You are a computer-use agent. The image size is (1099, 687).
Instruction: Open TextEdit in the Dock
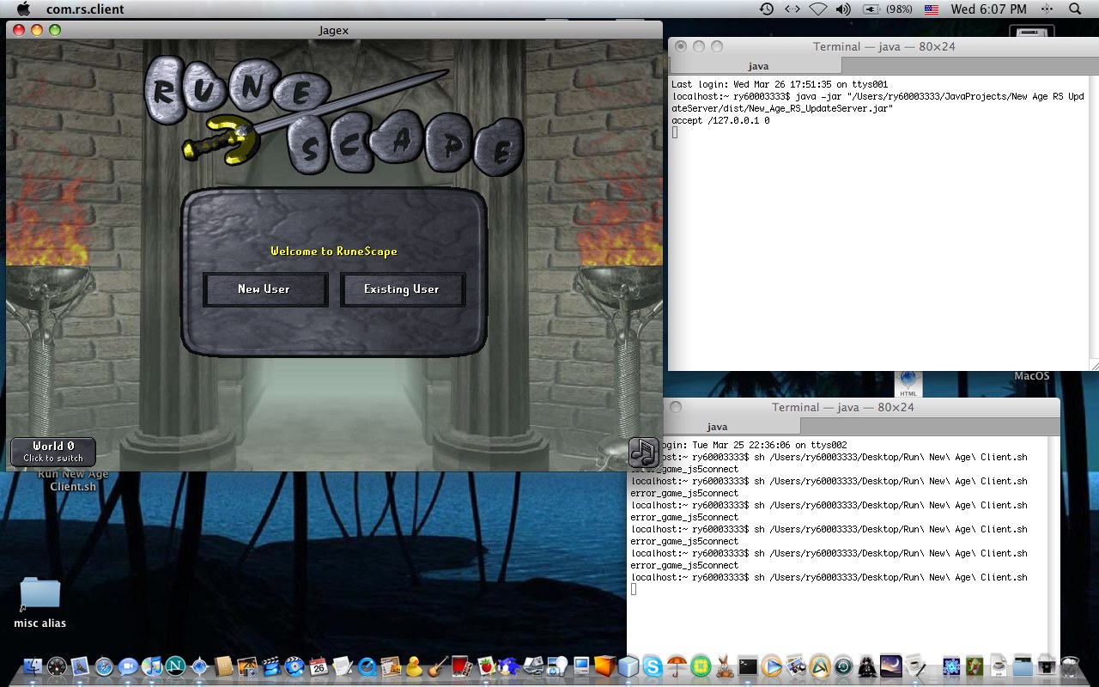(x=343, y=666)
